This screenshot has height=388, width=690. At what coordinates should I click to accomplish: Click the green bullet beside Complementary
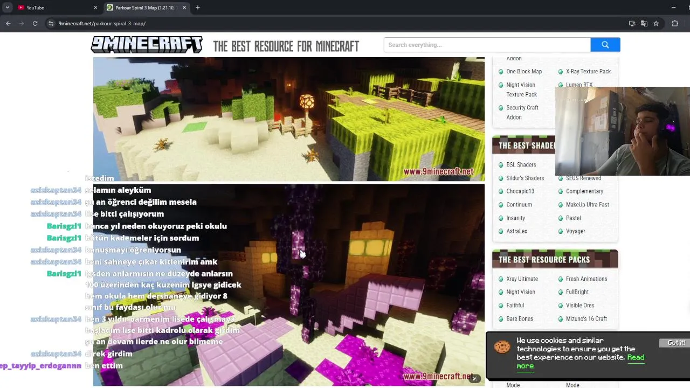click(x=561, y=191)
